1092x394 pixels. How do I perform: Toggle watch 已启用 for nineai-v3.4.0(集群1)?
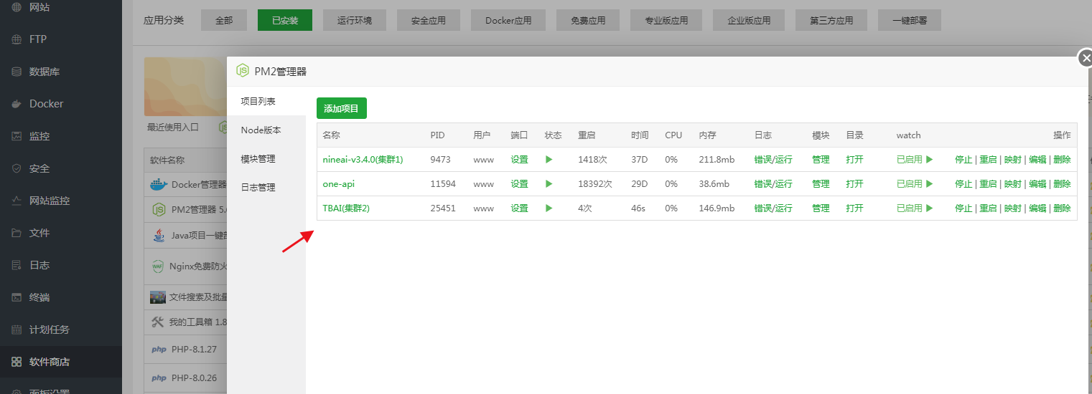(915, 159)
